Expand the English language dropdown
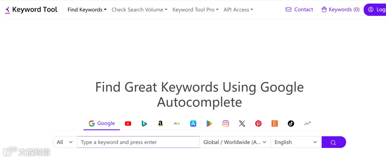386x159 pixels. [296, 142]
